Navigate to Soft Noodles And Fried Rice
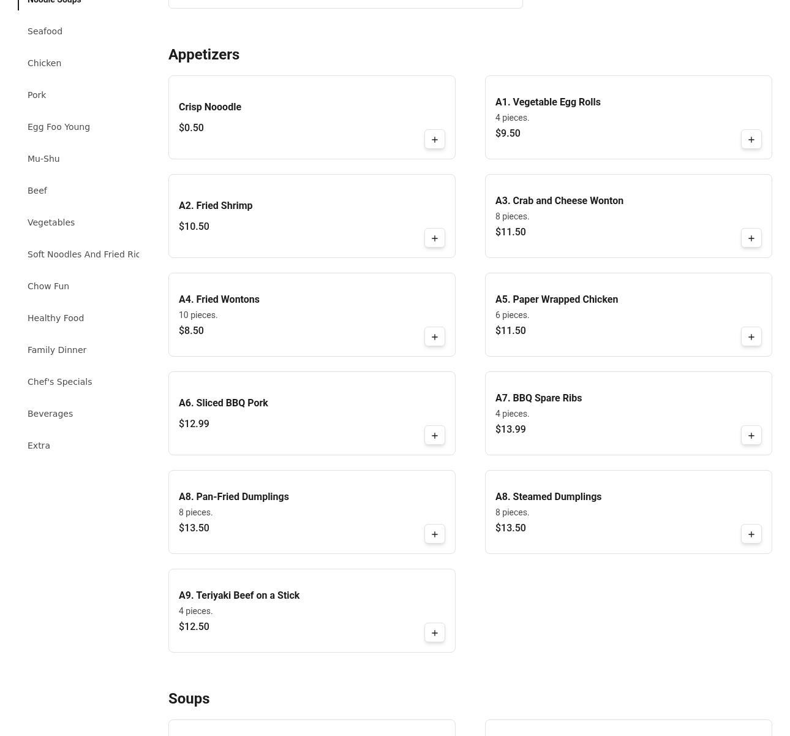The width and height of the screenshot is (790, 736). pyautogui.click(x=83, y=254)
